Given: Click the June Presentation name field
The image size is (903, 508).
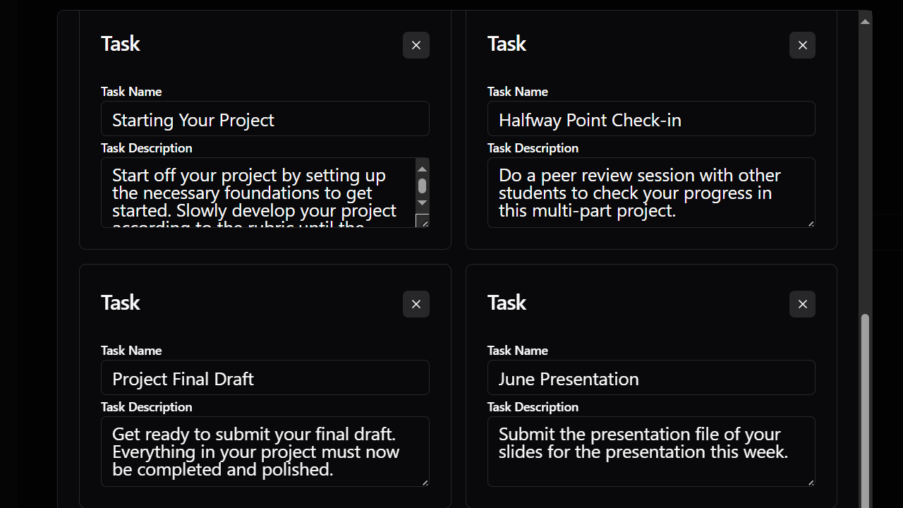Looking at the screenshot, I should coord(651,378).
